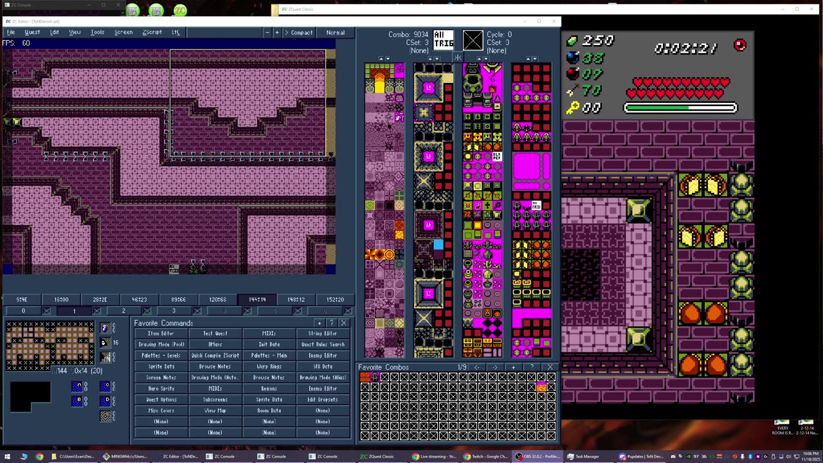Open Favorite Commands help question mark
Image resolution: width=823 pixels, height=463 pixels.
tap(331, 323)
